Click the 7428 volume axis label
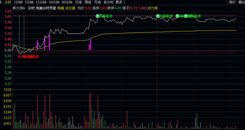The height and width of the screenshot is (130, 245). point(8,89)
